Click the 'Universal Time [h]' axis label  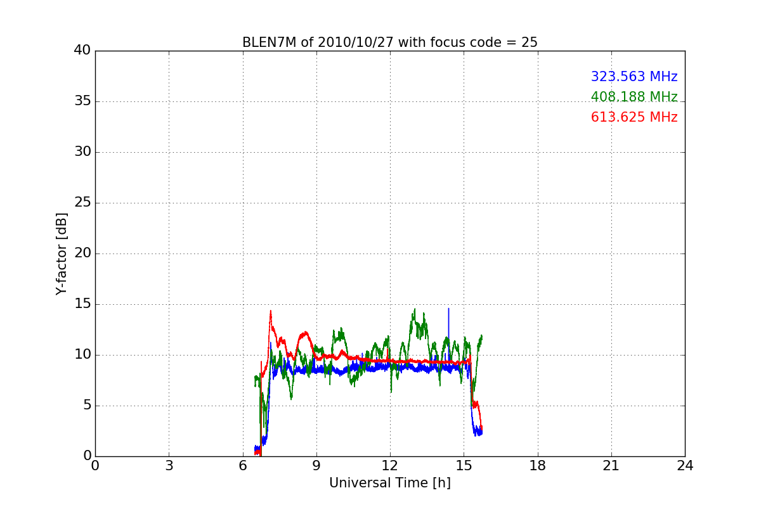(390, 483)
